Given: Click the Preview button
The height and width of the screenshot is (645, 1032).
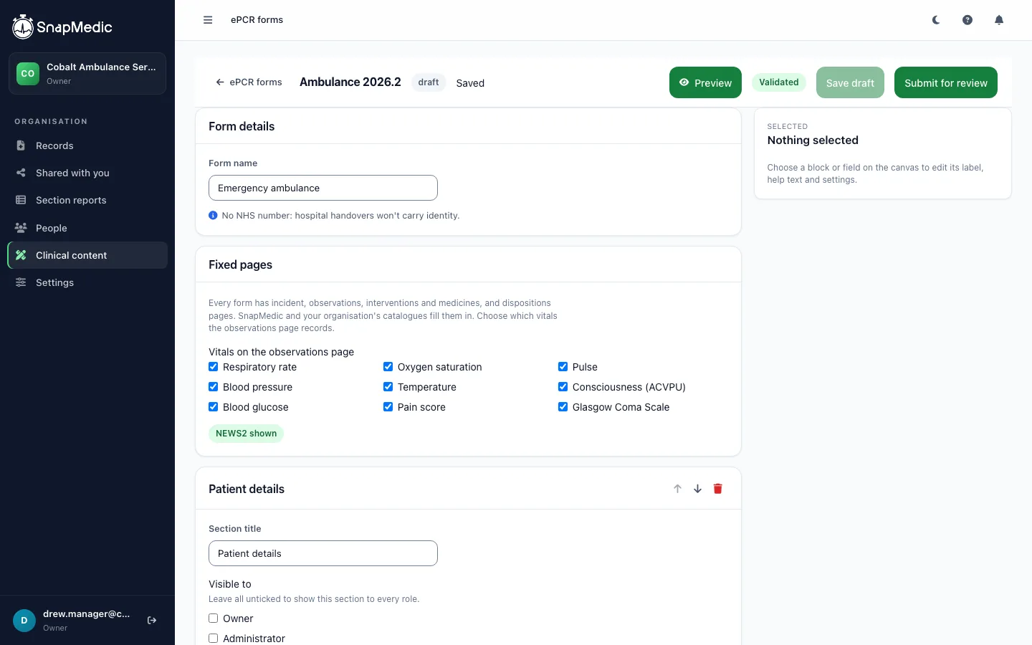Looking at the screenshot, I should pyautogui.click(x=705, y=82).
